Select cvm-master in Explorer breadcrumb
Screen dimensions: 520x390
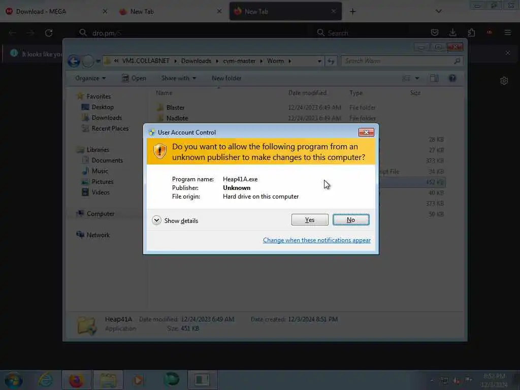pyautogui.click(x=239, y=61)
